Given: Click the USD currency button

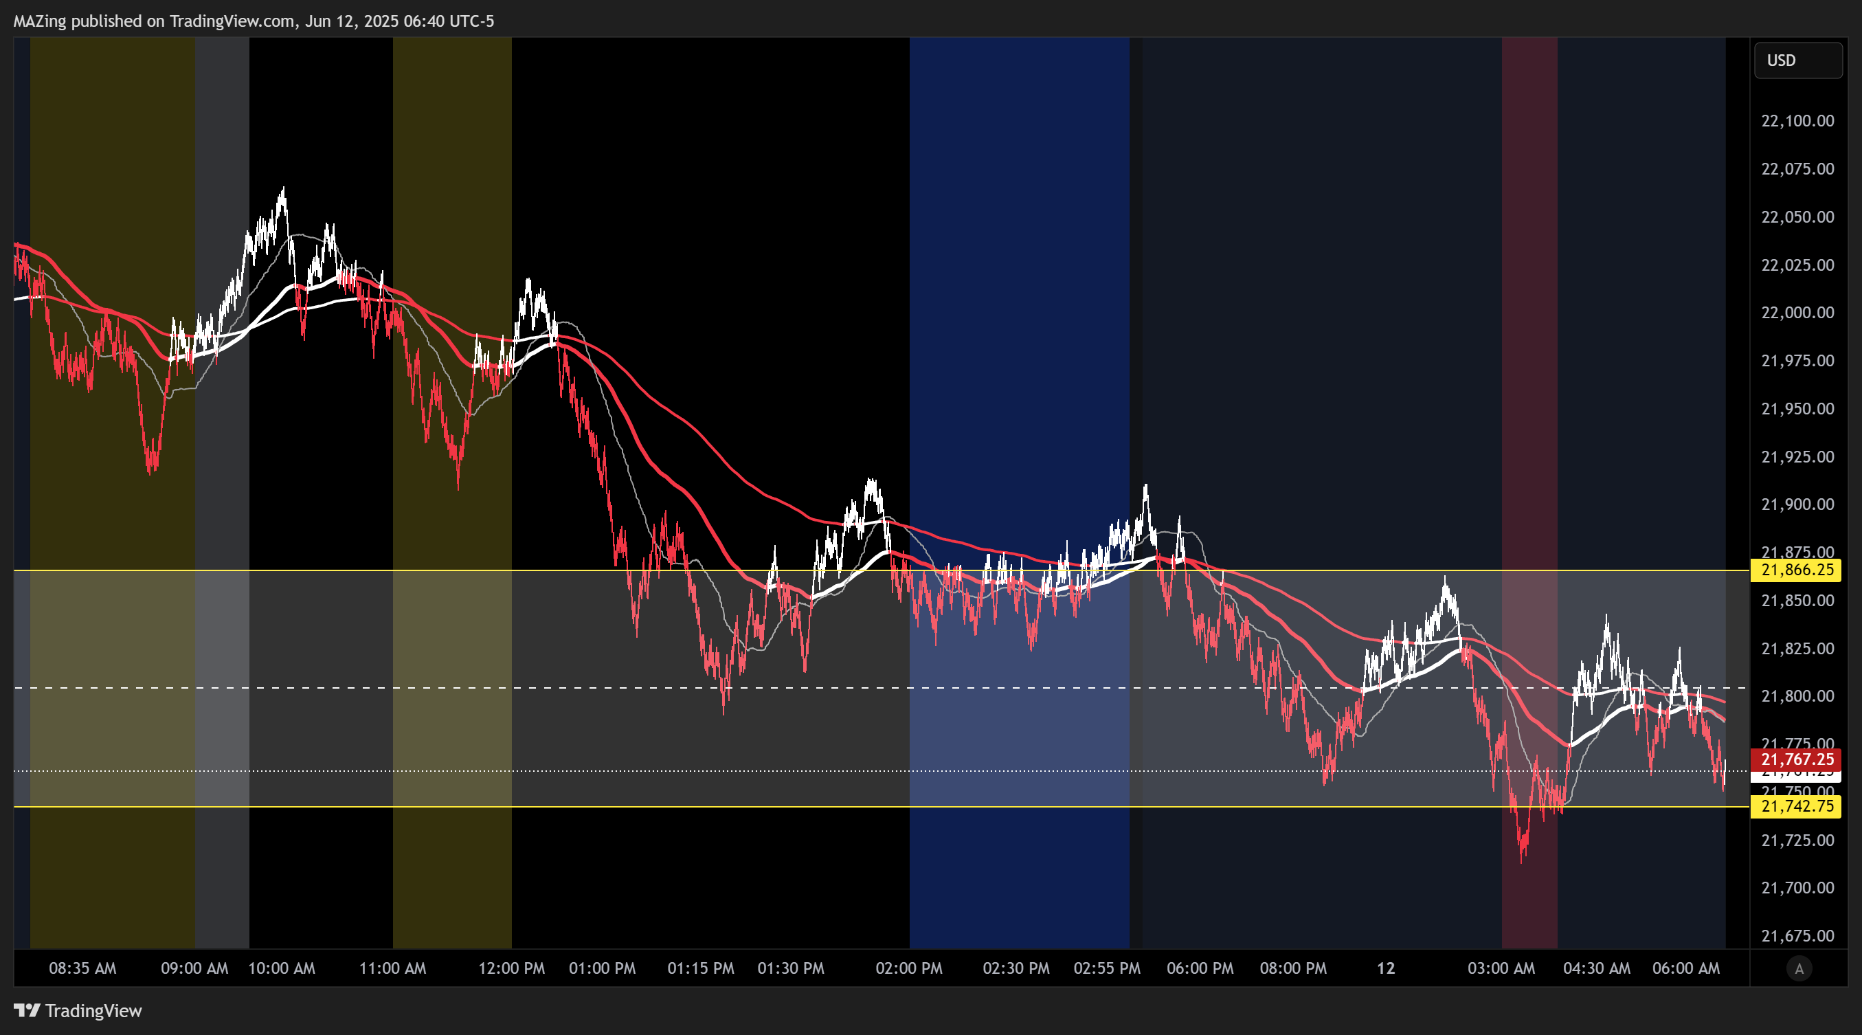Looking at the screenshot, I should coord(1797,60).
